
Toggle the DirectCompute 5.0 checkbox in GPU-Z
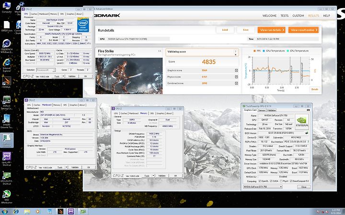click(291, 181)
